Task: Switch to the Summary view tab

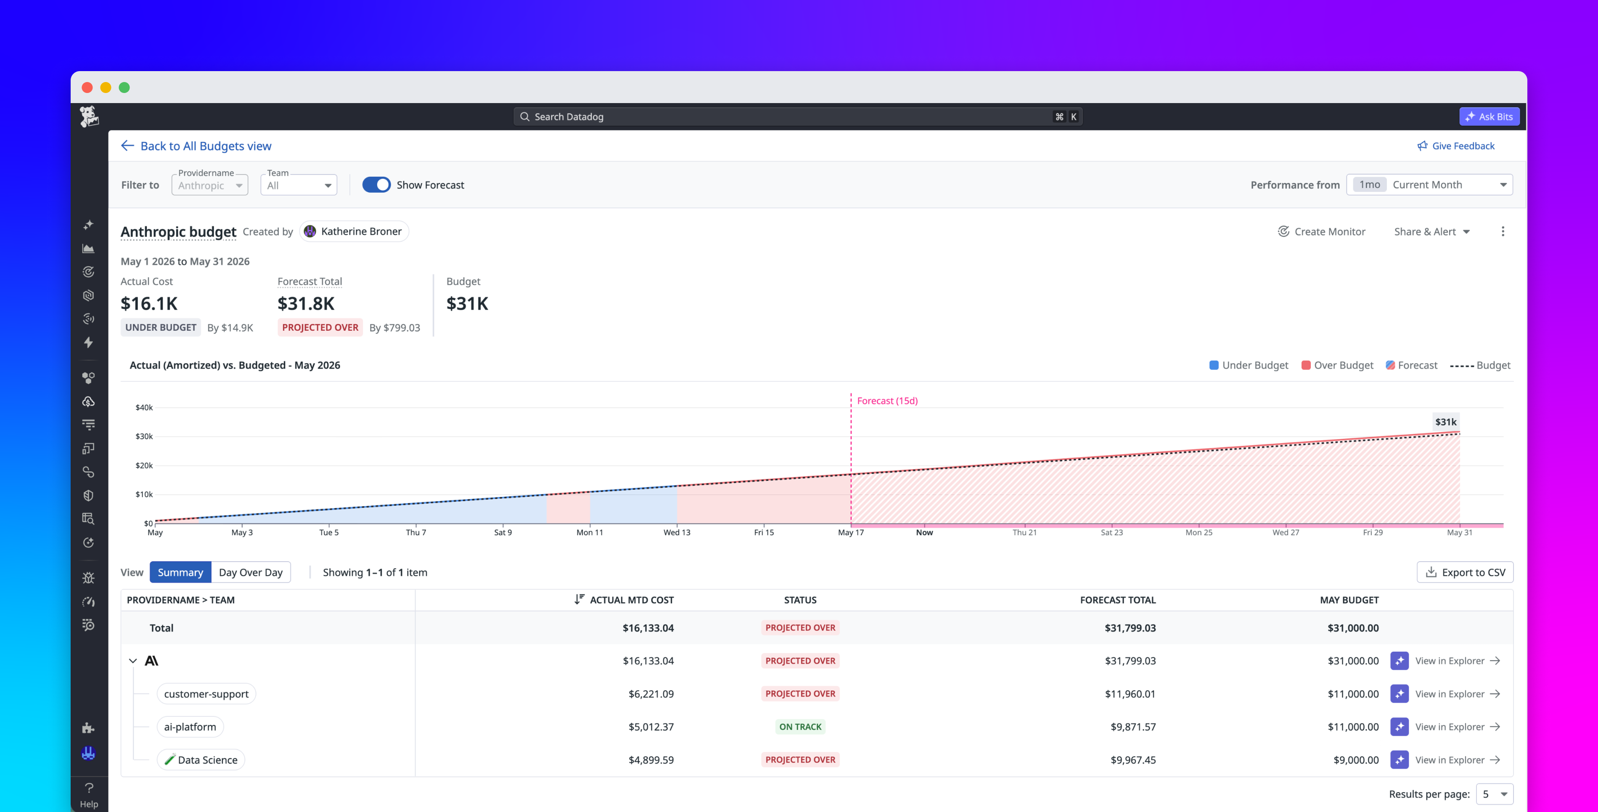Action: click(180, 572)
